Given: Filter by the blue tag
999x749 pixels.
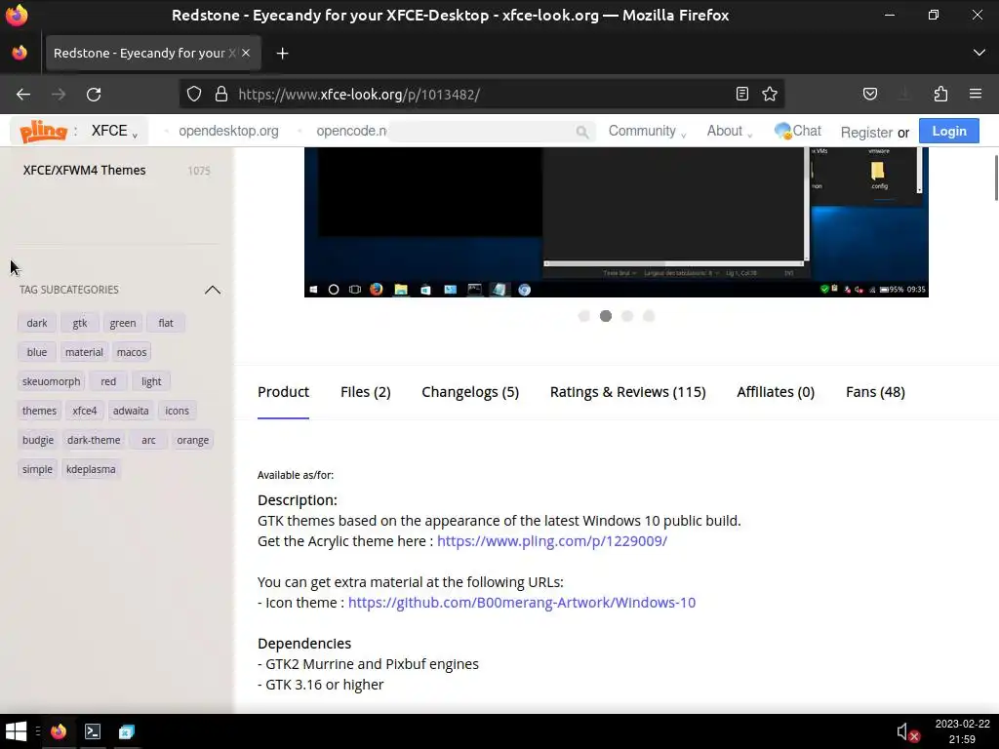Looking at the screenshot, I should coord(37,352).
